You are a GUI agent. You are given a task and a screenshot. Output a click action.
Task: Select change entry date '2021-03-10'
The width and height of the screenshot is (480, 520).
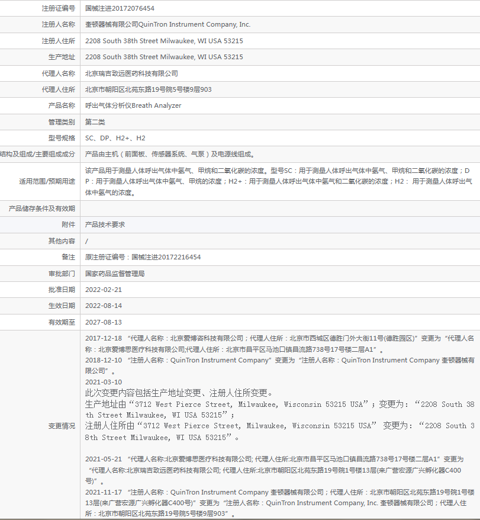pyautogui.click(x=104, y=382)
